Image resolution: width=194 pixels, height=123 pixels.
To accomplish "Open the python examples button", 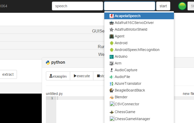I will [x=58, y=76].
